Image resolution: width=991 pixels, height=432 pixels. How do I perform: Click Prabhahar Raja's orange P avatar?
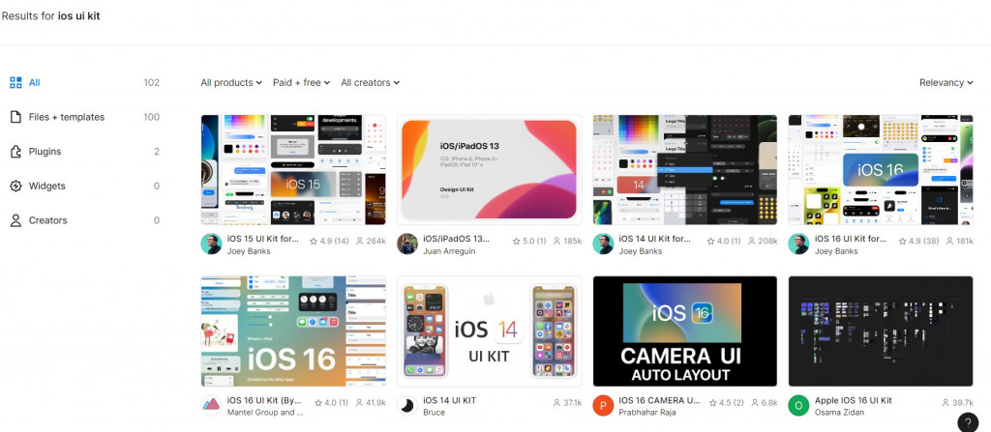point(603,406)
